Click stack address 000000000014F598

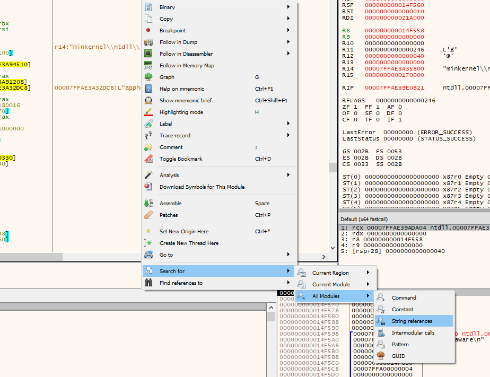[x=309, y=334]
